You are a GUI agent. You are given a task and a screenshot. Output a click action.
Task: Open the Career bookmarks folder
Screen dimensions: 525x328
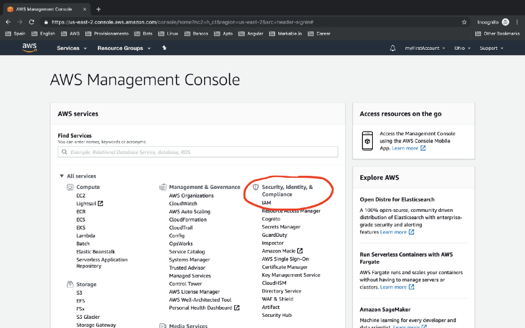[319, 33]
